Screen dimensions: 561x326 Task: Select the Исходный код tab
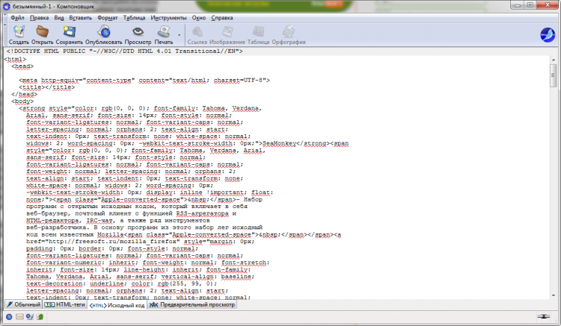[117, 305]
